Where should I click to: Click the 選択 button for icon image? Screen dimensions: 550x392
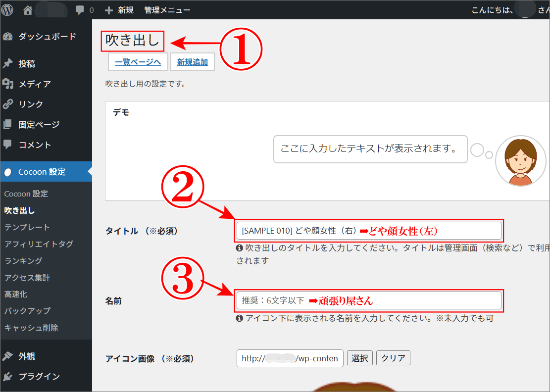(360, 358)
